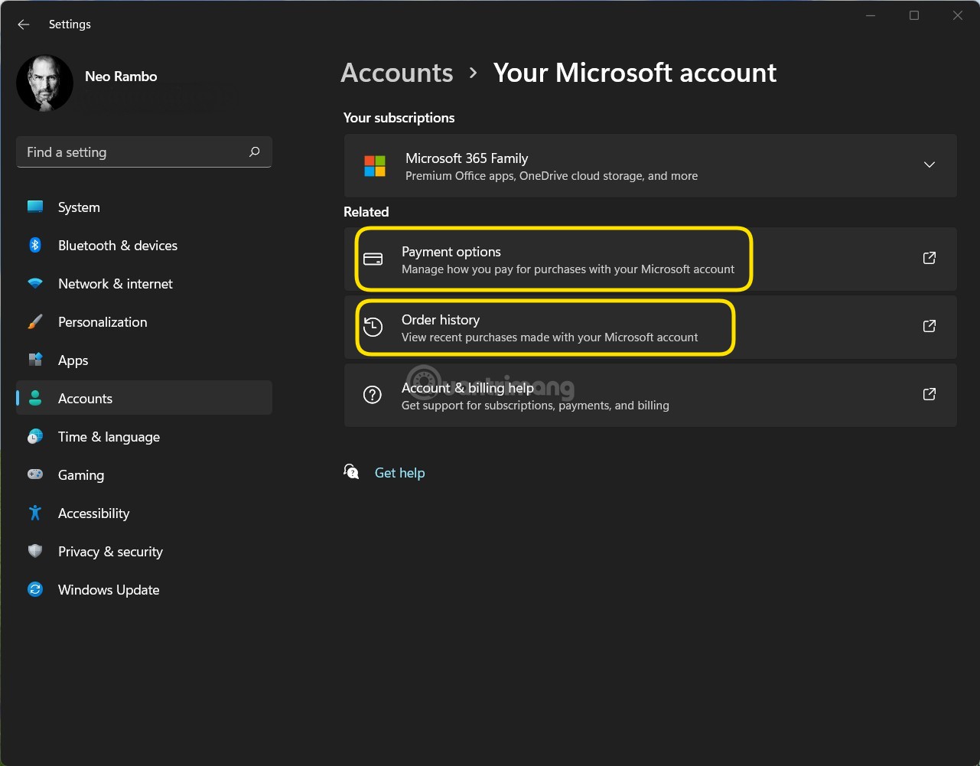Click the Payment options card icon
The width and height of the screenshot is (980, 766).
click(373, 259)
